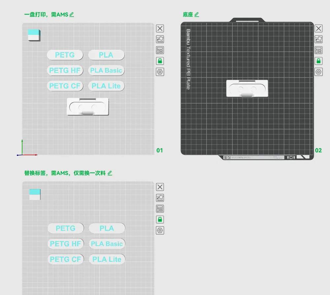Toggle the lock on plate 02
This screenshot has height=295, width=330.
(318, 61)
